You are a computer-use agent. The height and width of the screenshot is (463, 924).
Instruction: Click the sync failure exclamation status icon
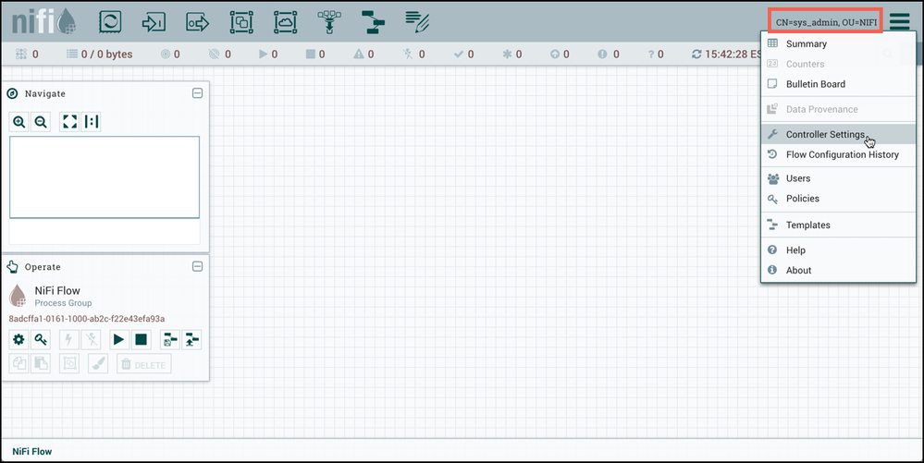coord(601,54)
